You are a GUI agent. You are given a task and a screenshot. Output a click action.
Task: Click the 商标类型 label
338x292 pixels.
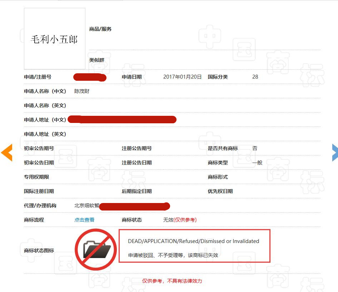218,163
